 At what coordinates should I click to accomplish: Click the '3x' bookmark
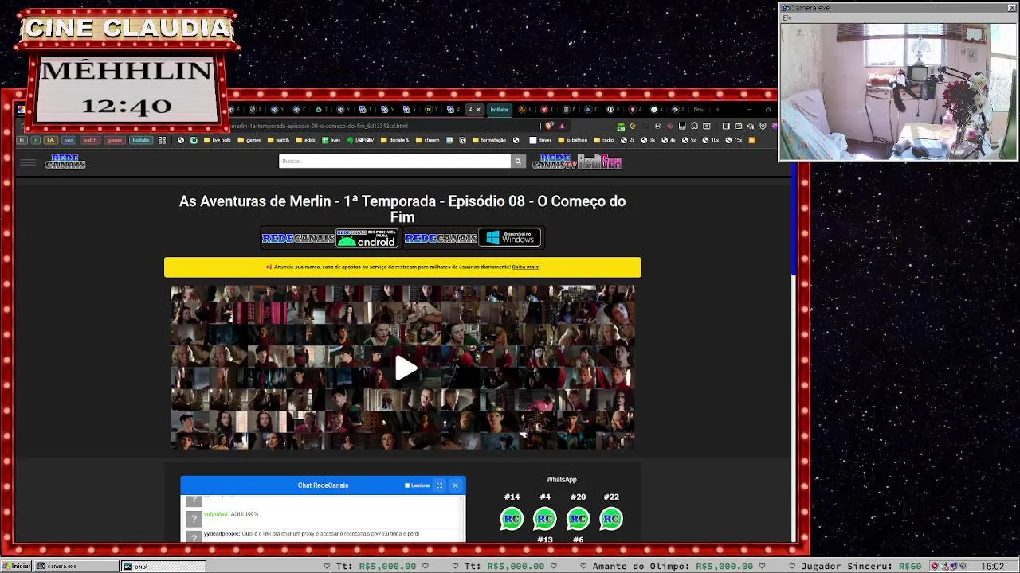point(649,140)
